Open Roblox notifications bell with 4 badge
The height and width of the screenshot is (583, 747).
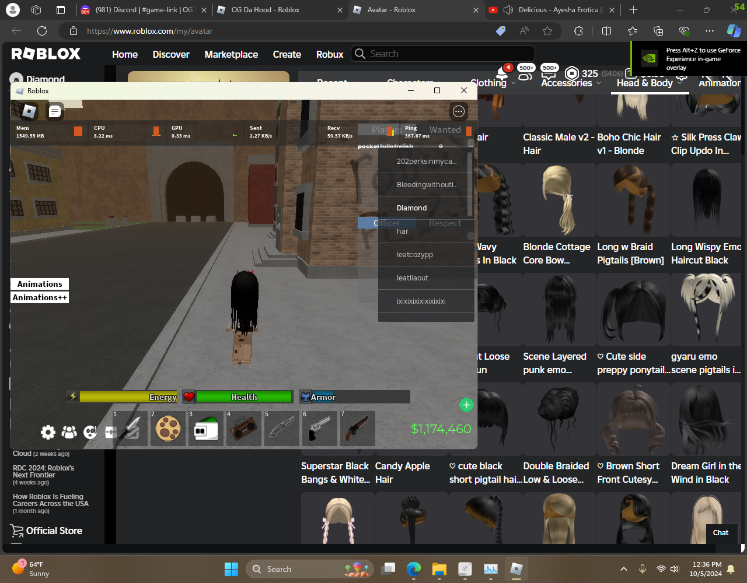point(502,73)
